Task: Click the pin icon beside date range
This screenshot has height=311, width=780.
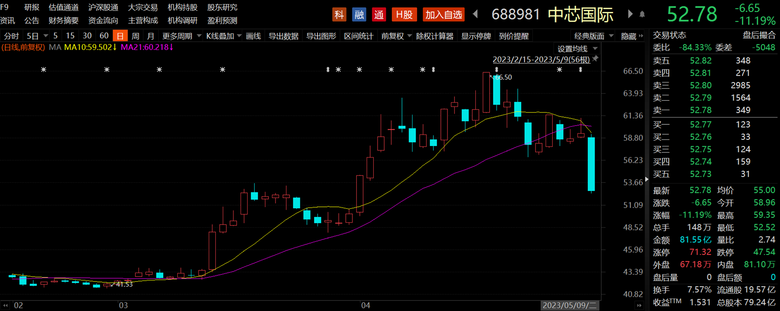Action: (596, 59)
